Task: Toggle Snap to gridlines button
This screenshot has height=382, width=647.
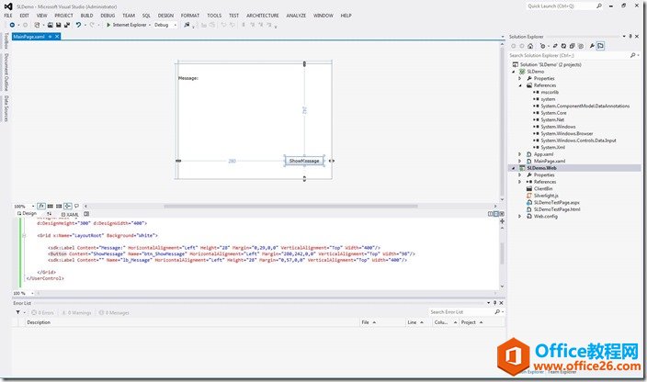Action: (59, 206)
